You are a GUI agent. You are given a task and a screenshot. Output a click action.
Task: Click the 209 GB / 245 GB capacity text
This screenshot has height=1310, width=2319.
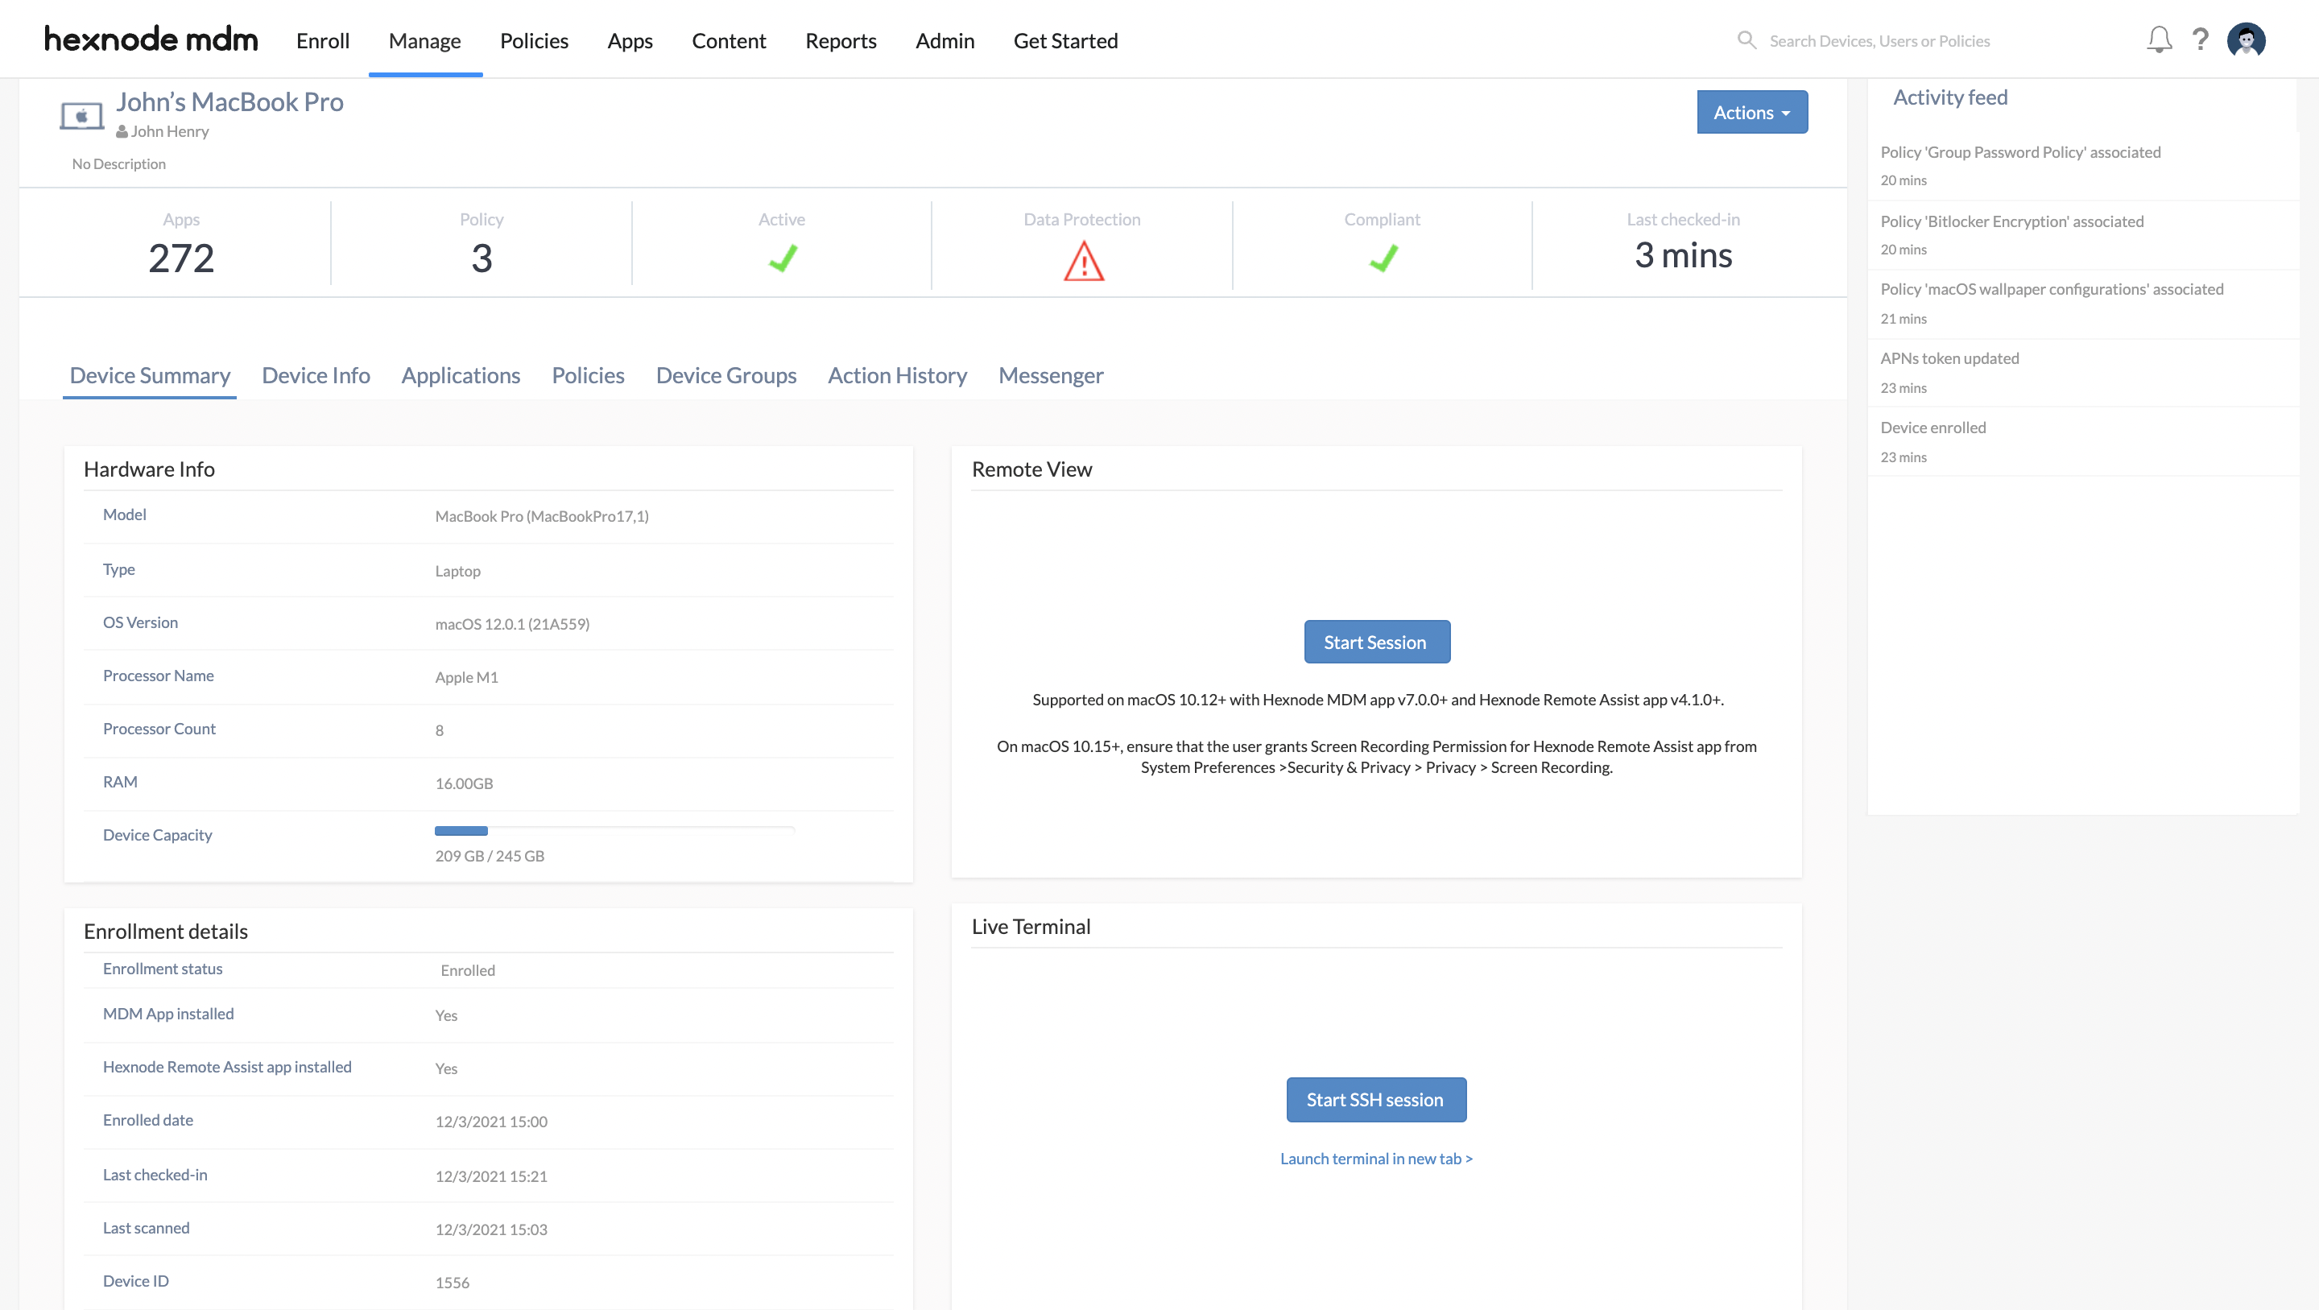coord(490,856)
